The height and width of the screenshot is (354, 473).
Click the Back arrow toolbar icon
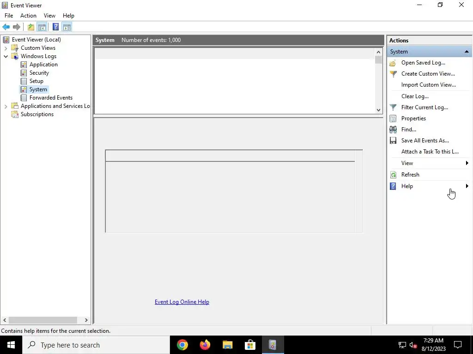point(6,27)
